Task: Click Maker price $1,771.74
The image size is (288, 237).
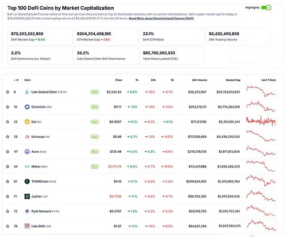Action: pyautogui.click(x=115, y=166)
